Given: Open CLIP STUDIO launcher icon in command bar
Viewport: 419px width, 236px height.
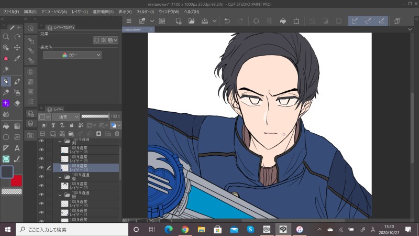Looking at the screenshot, I should (x=162, y=21).
